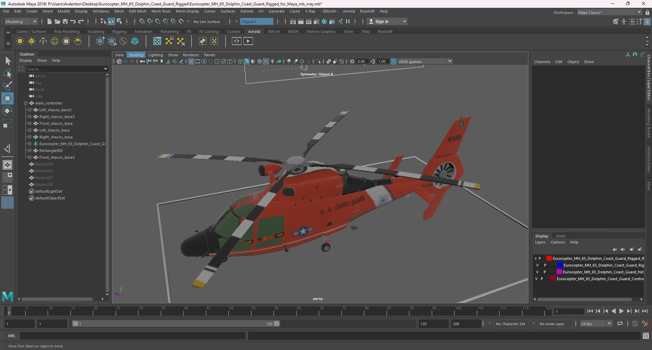Collapse main_controller node in Outliner

[x=25, y=103]
